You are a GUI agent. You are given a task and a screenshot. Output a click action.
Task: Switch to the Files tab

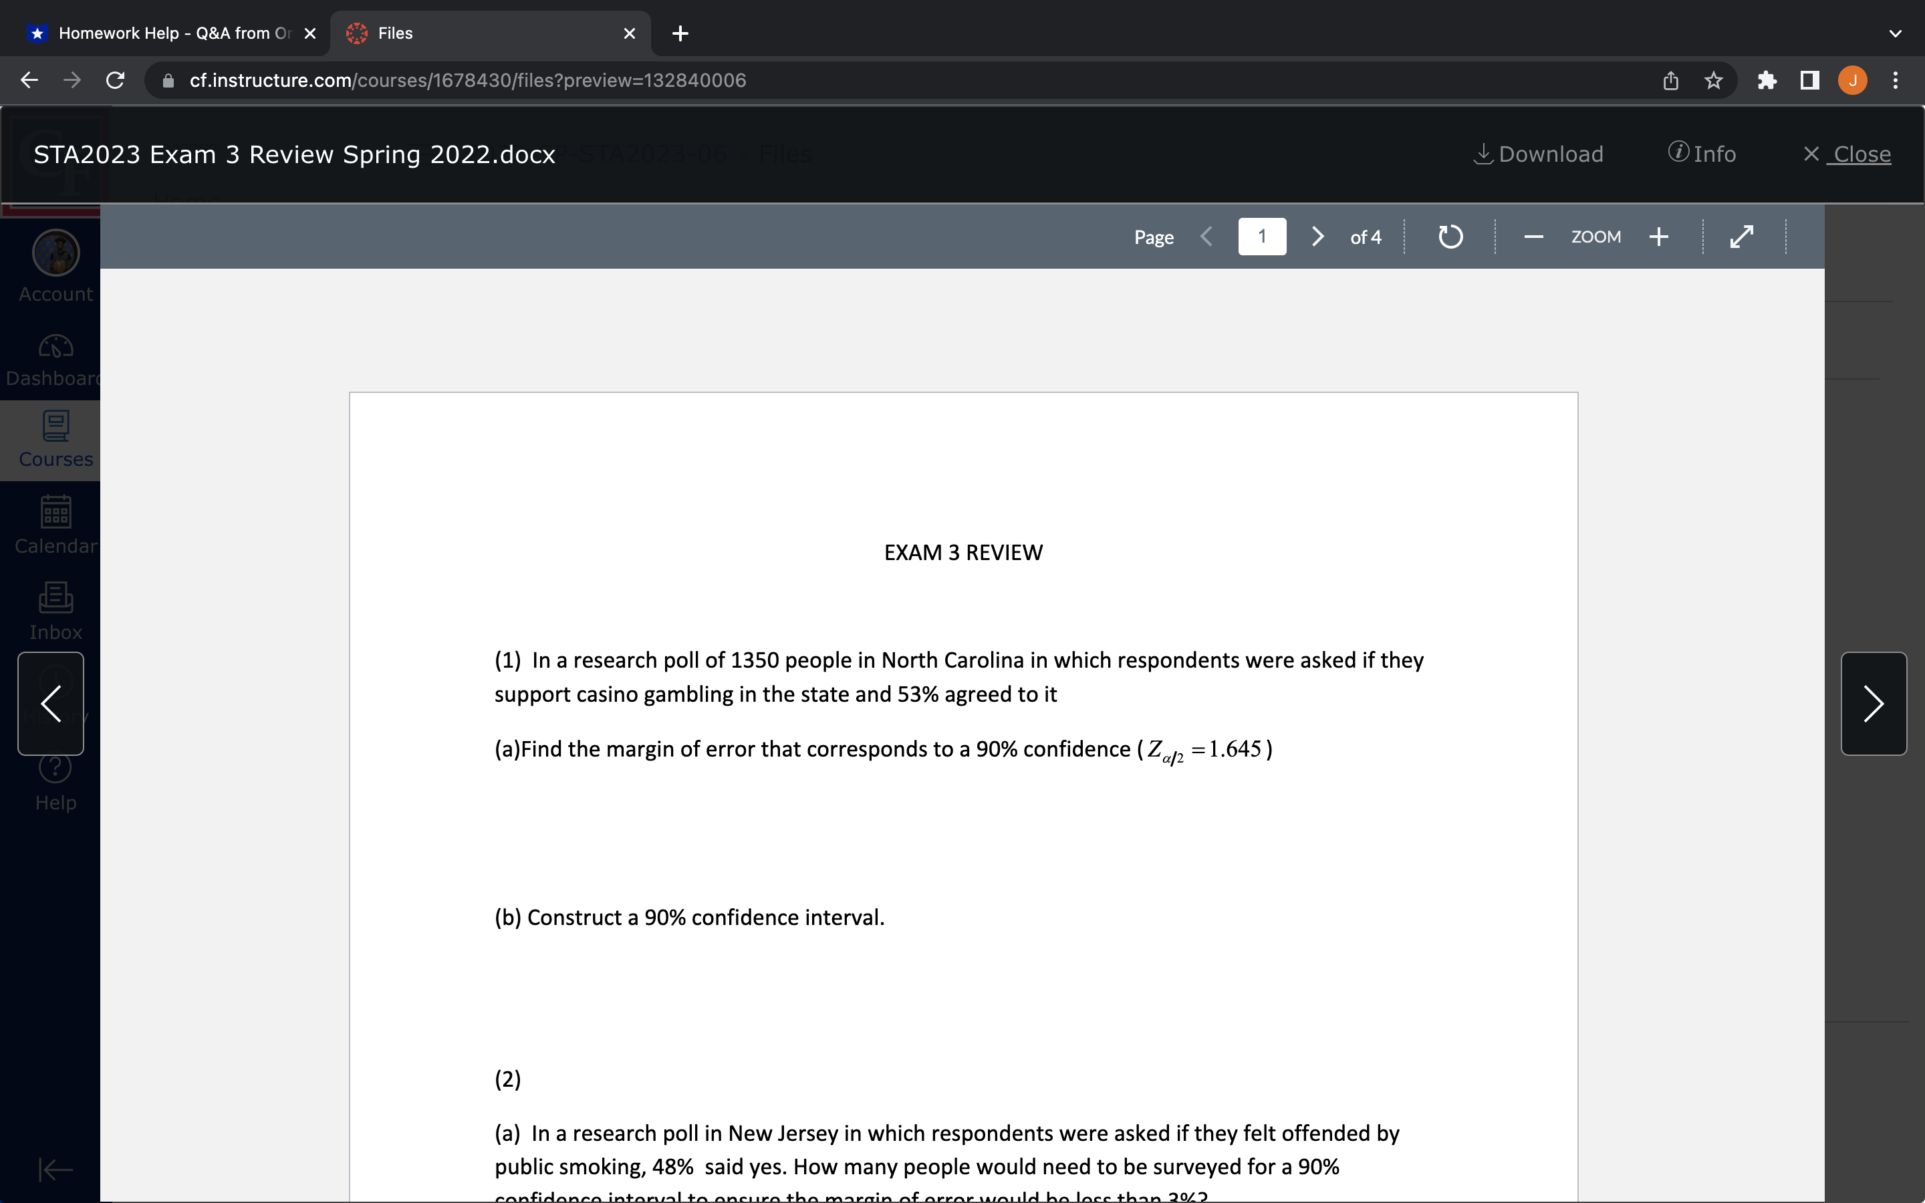[394, 33]
